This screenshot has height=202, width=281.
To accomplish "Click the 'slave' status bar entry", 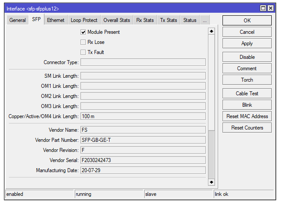I will (x=179, y=194).
